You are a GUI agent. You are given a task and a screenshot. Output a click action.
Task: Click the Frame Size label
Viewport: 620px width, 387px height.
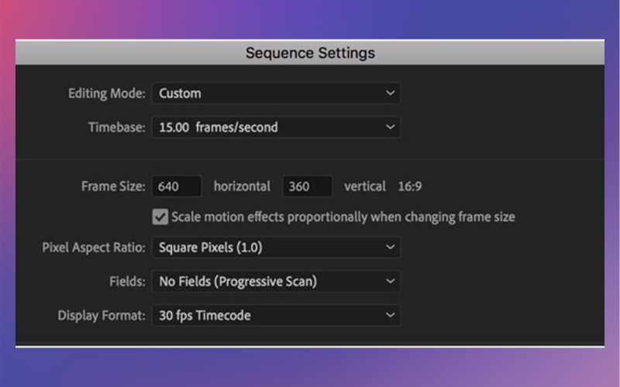pyautogui.click(x=113, y=186)
